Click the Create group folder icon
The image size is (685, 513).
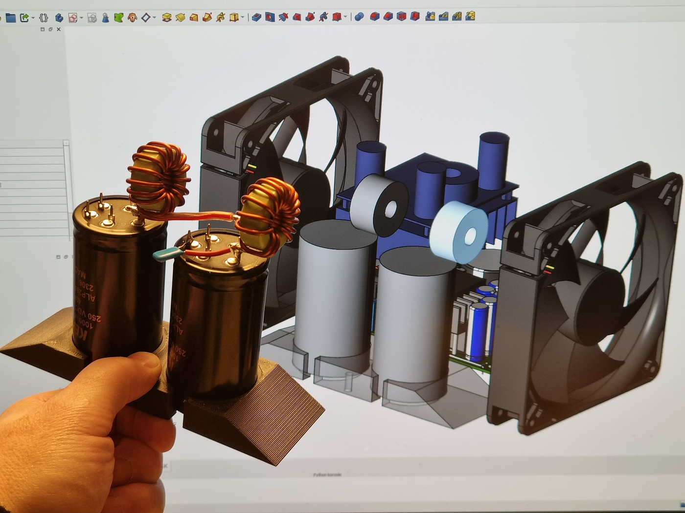click(10, 18)
